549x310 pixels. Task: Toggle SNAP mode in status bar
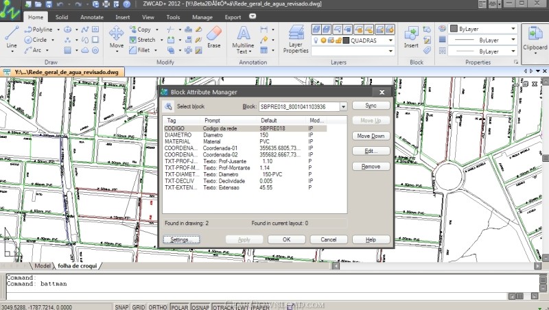[121, 307]
